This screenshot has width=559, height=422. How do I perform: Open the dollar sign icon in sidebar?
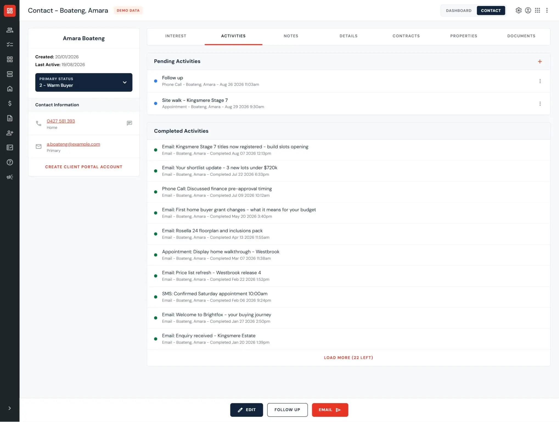tap(10, 104)
